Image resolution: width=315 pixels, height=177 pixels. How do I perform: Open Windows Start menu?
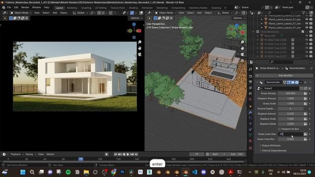pyautogui.click(x=23, y=172)
